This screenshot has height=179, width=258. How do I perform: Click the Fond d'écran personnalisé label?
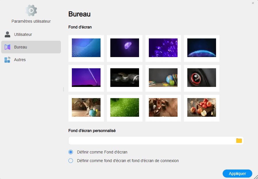(x=92, y=131)
